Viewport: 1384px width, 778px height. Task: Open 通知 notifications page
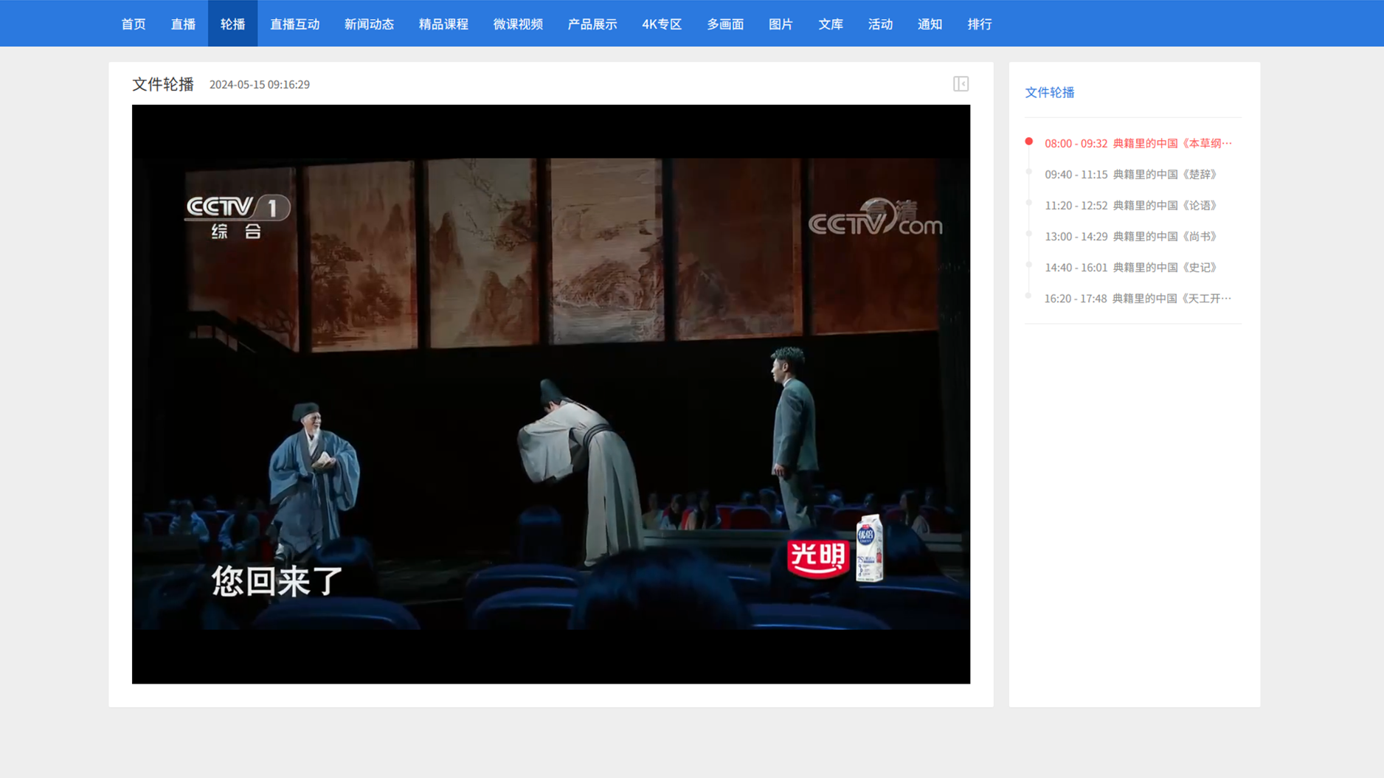(x=930, y=24)
